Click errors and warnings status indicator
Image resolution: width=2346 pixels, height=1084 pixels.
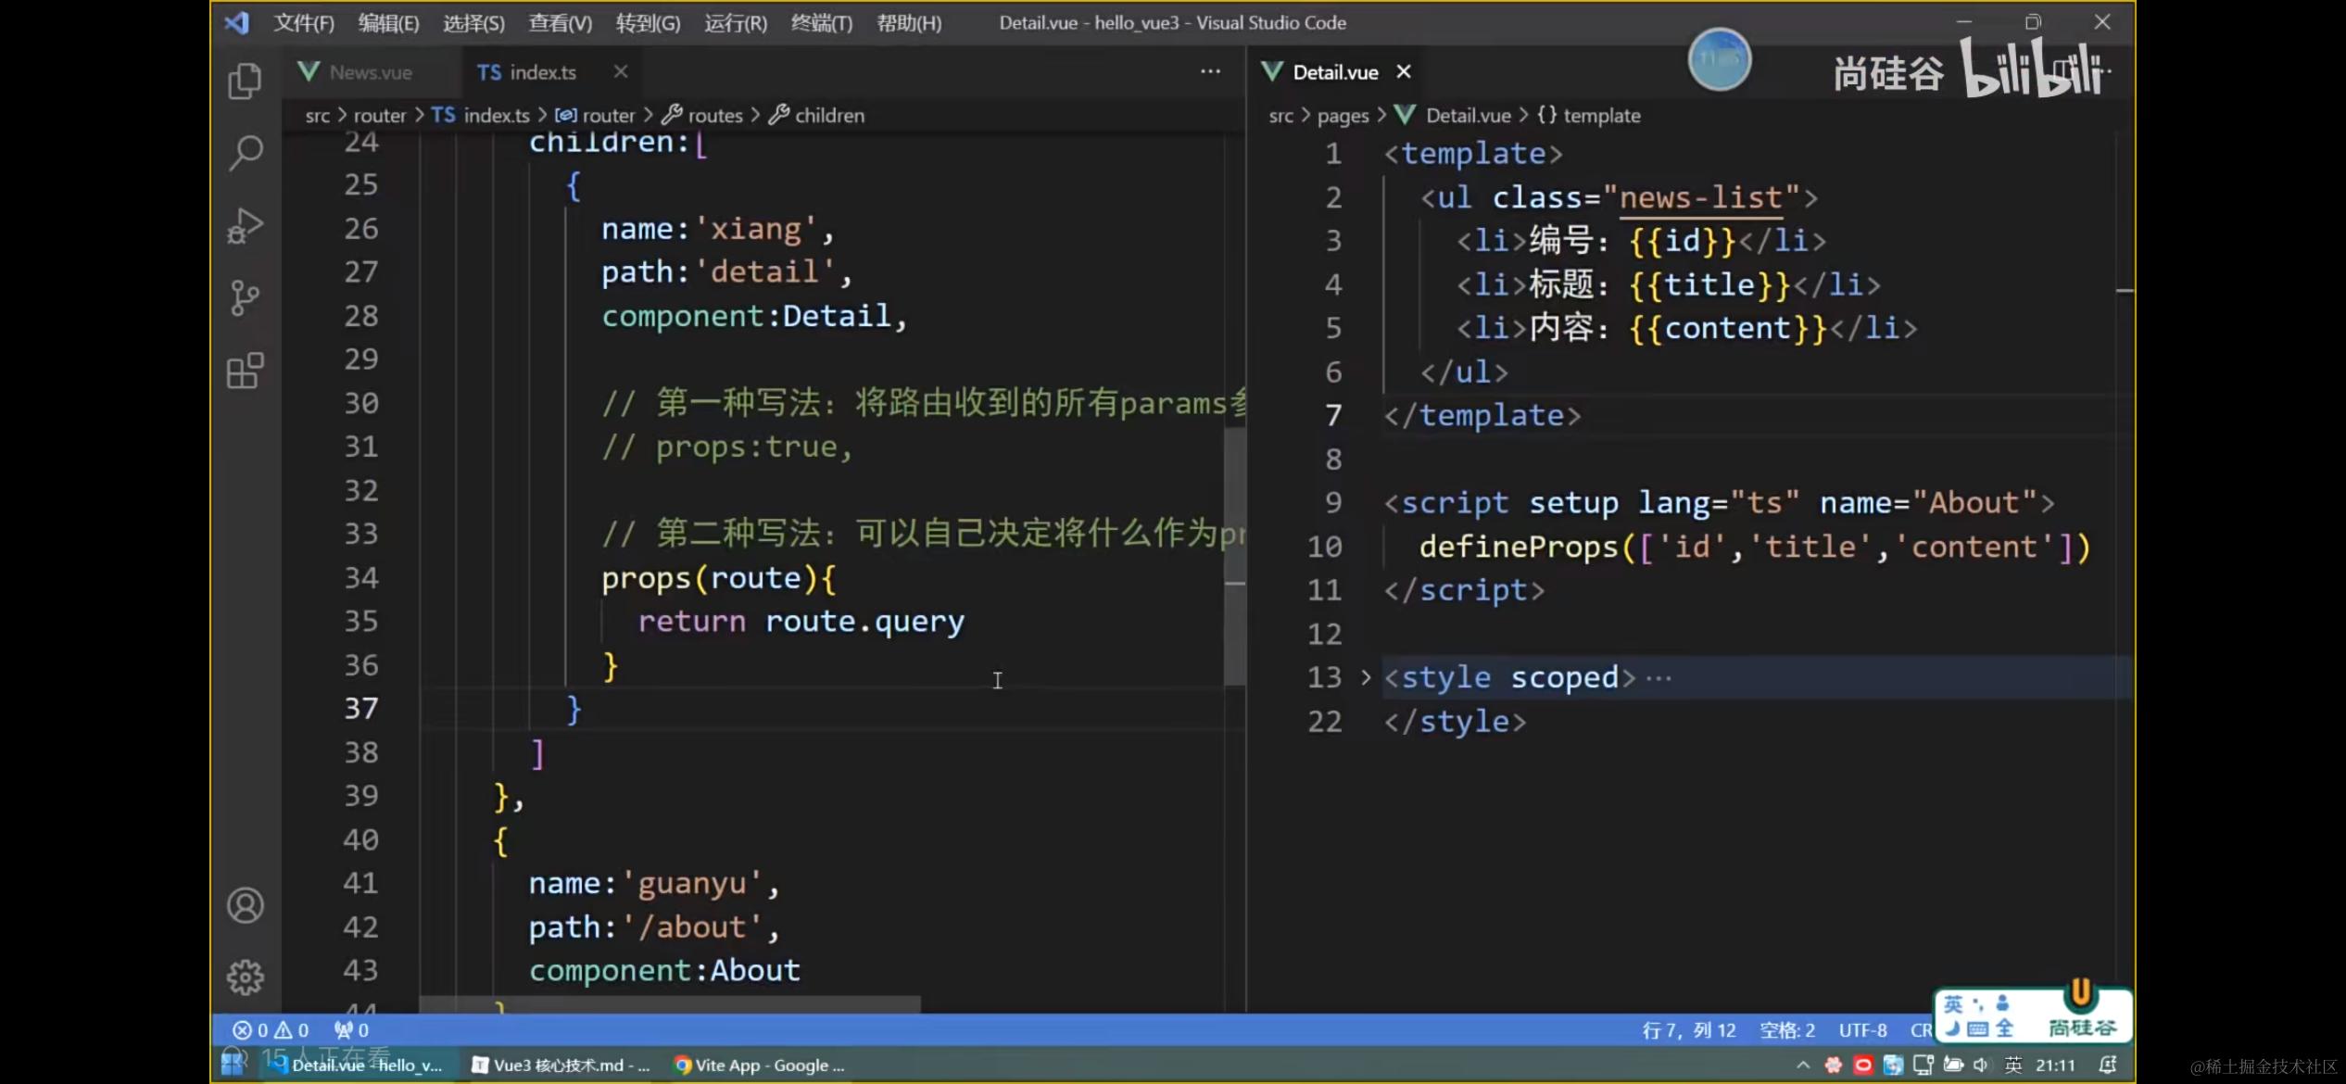coord(270,1030)
